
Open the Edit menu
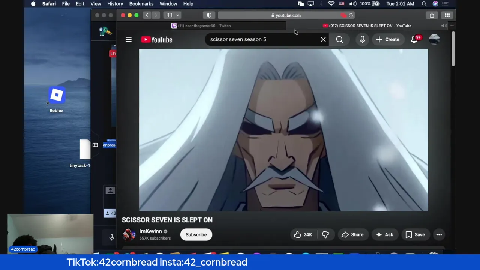[80, 4]
